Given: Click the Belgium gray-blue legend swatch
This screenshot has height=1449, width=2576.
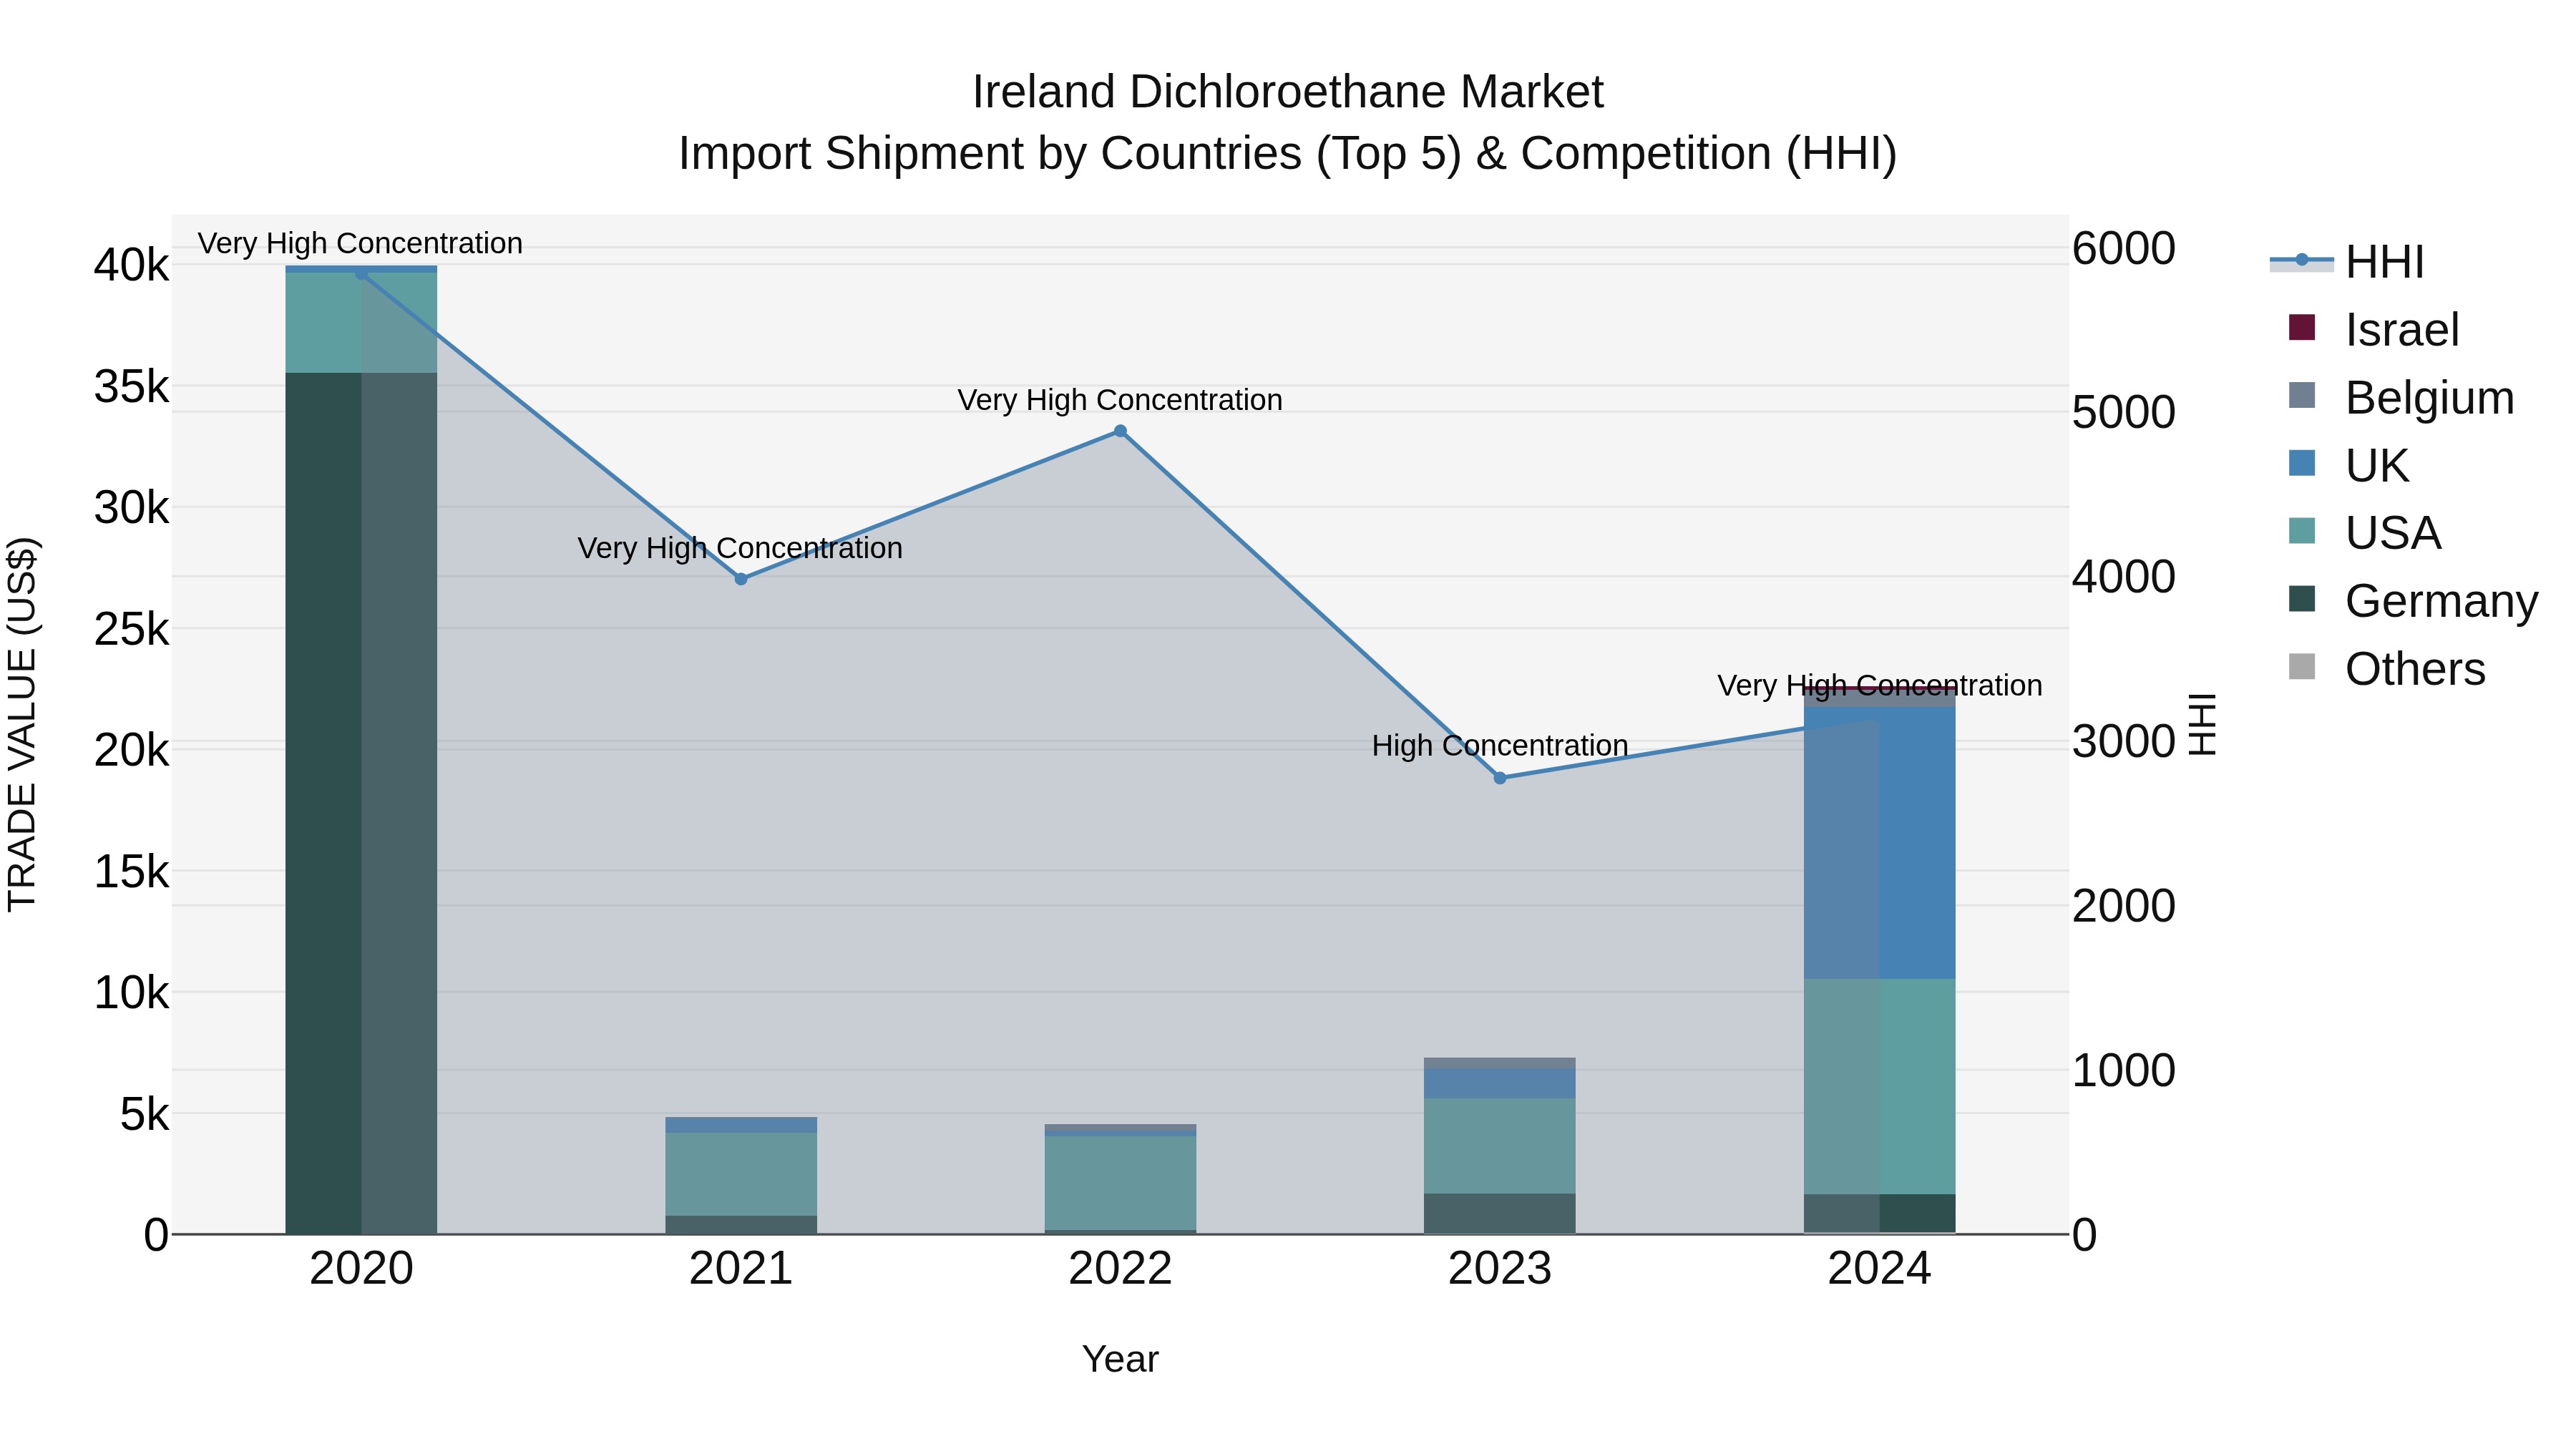Looking at the screenshot, I should [x=2302, y=395].
